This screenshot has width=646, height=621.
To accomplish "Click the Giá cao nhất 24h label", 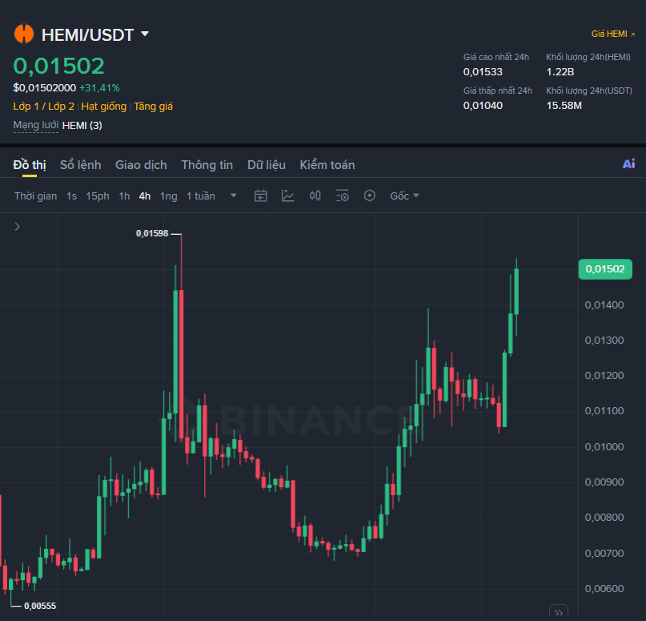I will [496, 57].
